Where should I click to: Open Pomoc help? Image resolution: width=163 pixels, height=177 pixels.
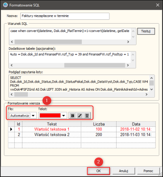pyautogui.click(x=148, y=171)
